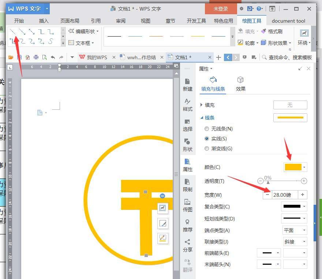
Task: Decrease line width with the minus stepper
Action: (x=267, y=195)
